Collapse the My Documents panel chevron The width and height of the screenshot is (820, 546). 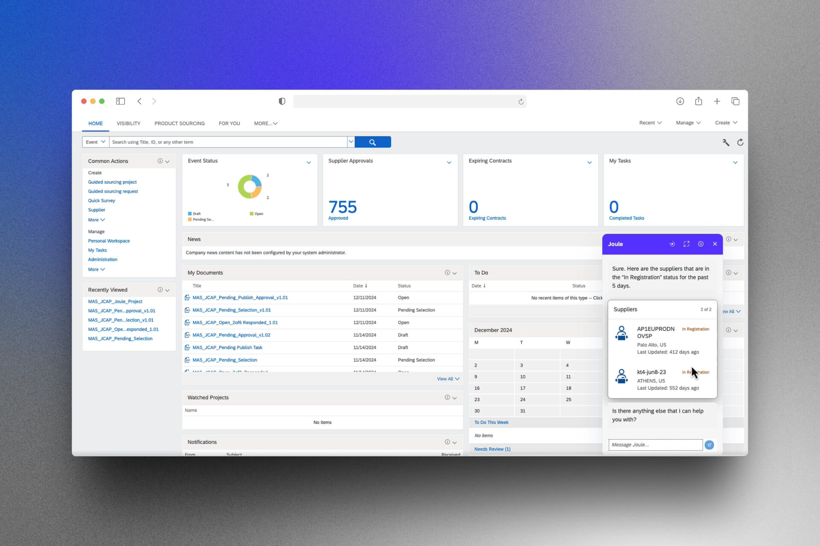(x=454, y=273)
